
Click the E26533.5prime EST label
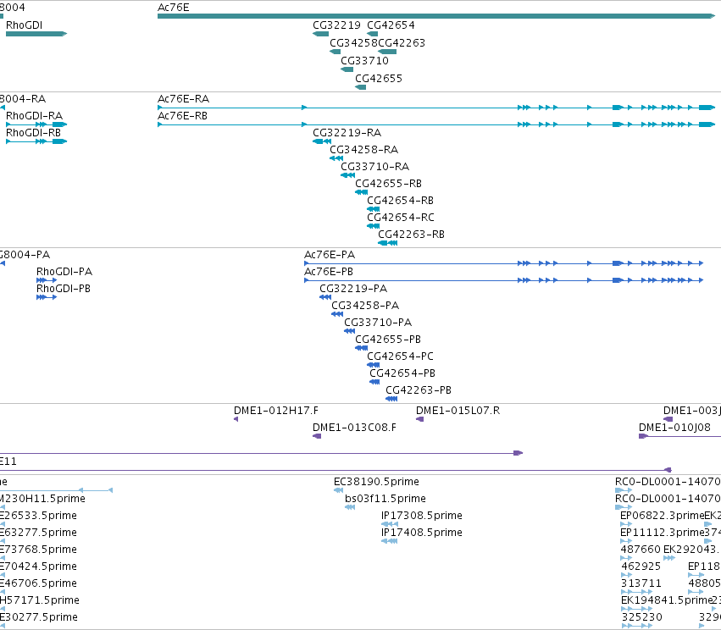pos(38,516)
